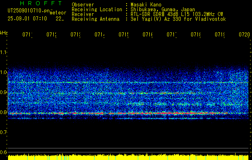Select the RTL-SDR SDR# 43dB receiver details
This screenshot has width=252, height=160.
(x=177, y=14)
